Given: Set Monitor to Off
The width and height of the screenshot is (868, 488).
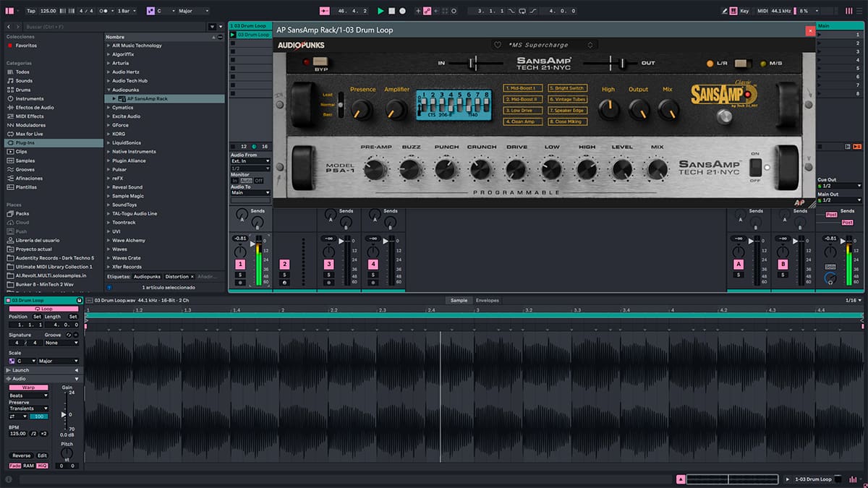Looking at the screenshot, I should [x=258, y=181].
